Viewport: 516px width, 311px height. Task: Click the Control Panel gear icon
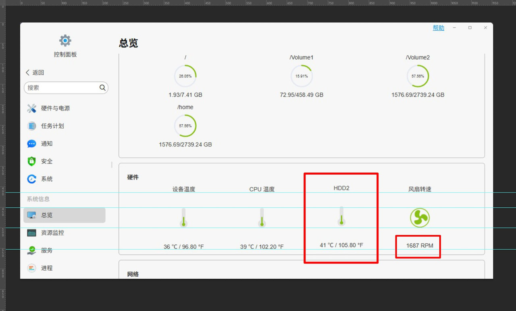pos(65,40)
